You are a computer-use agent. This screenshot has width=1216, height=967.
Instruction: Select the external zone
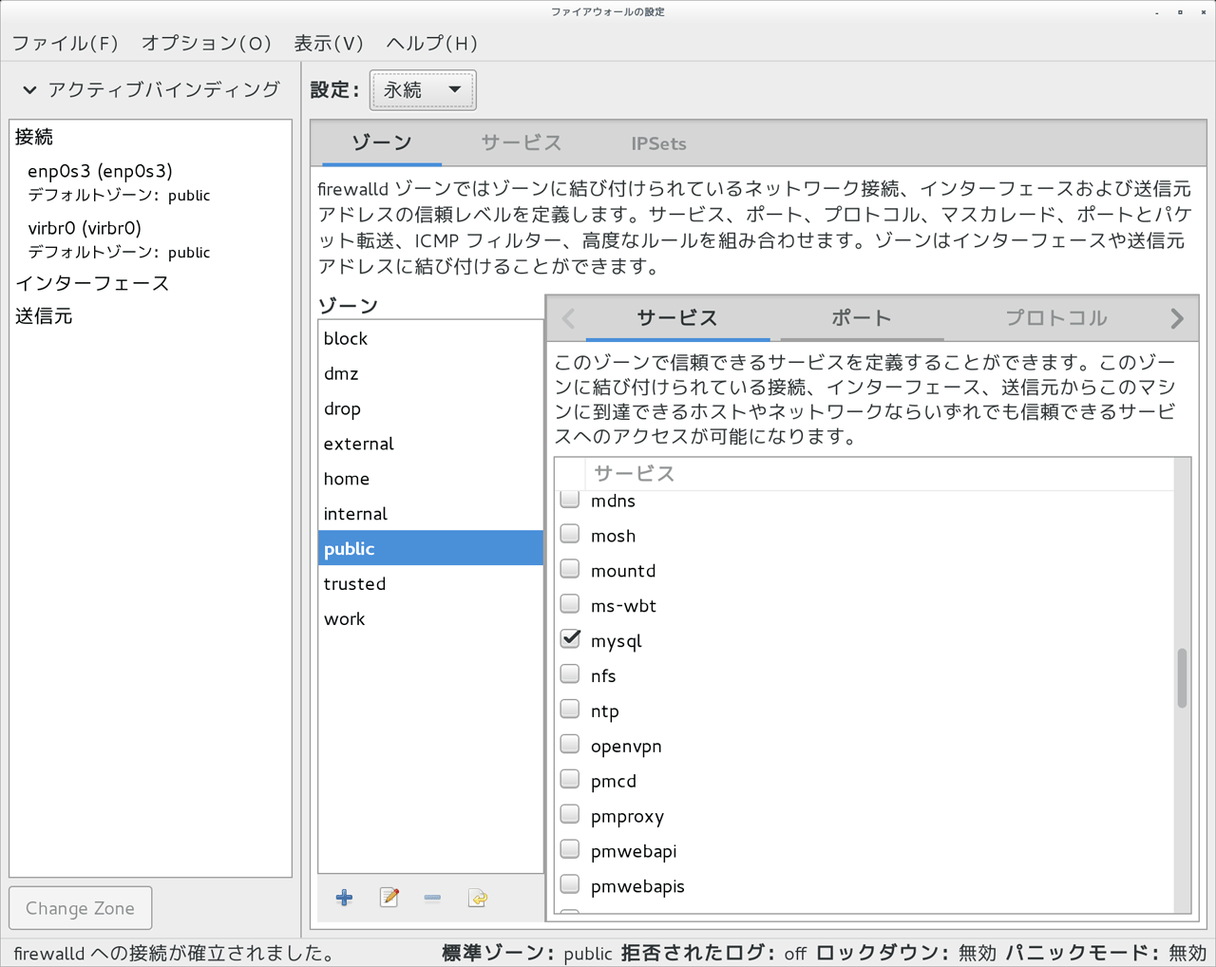[430, 444]
